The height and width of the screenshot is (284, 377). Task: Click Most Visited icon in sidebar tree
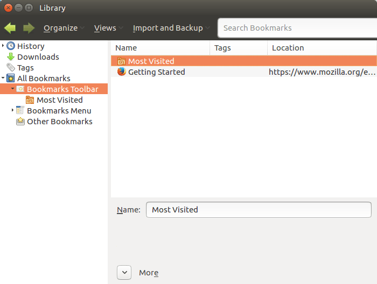[x=30, y=100]
